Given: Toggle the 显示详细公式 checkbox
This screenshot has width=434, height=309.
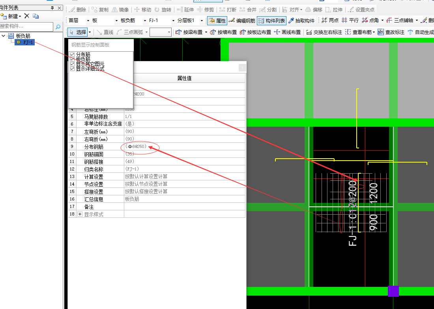Looking at the screenshot, I should tap(72, 69).
